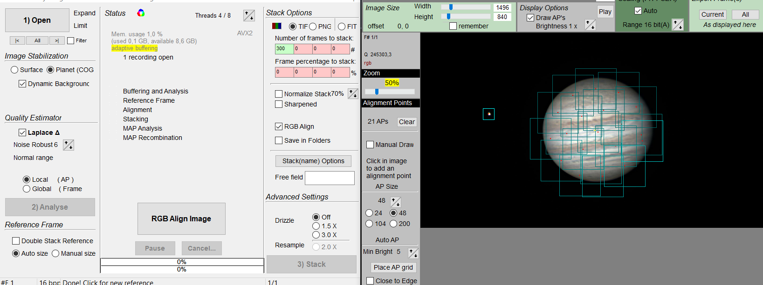
Task: Adjust the Threads count spinner icon
Action: (x=249, y=16)
